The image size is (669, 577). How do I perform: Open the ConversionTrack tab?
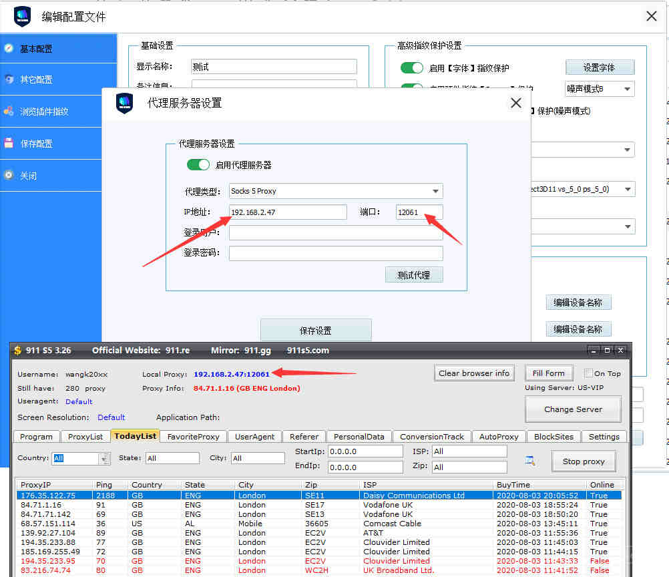[432, 437]
